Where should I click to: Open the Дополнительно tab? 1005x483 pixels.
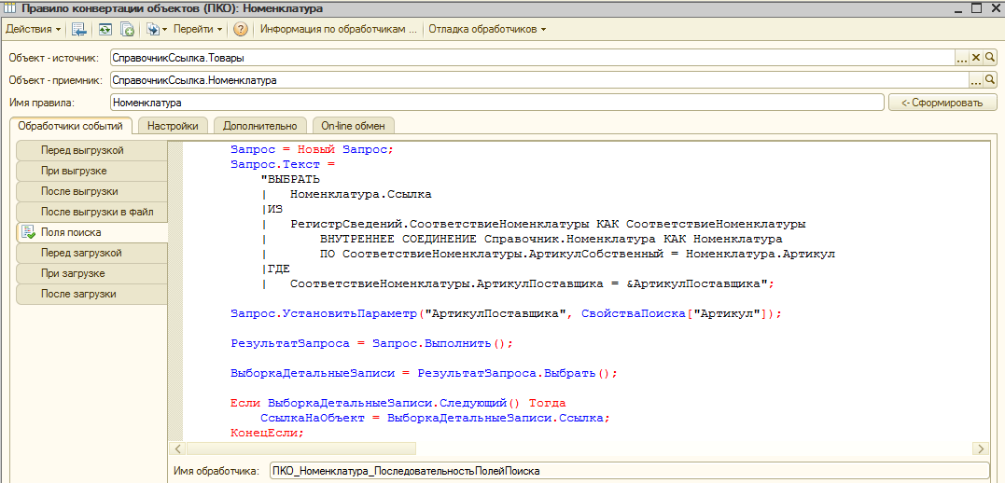pyautogui.click(x=260, y=126)
